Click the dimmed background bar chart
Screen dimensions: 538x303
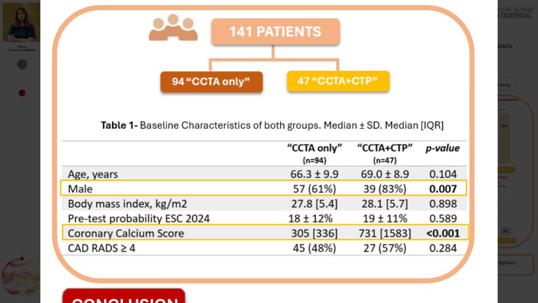click(504, 139)
